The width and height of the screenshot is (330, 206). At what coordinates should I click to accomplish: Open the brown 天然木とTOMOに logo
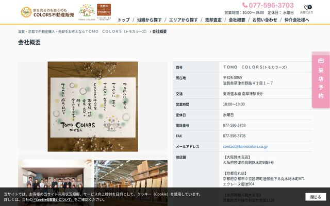[x=104, y=12]
